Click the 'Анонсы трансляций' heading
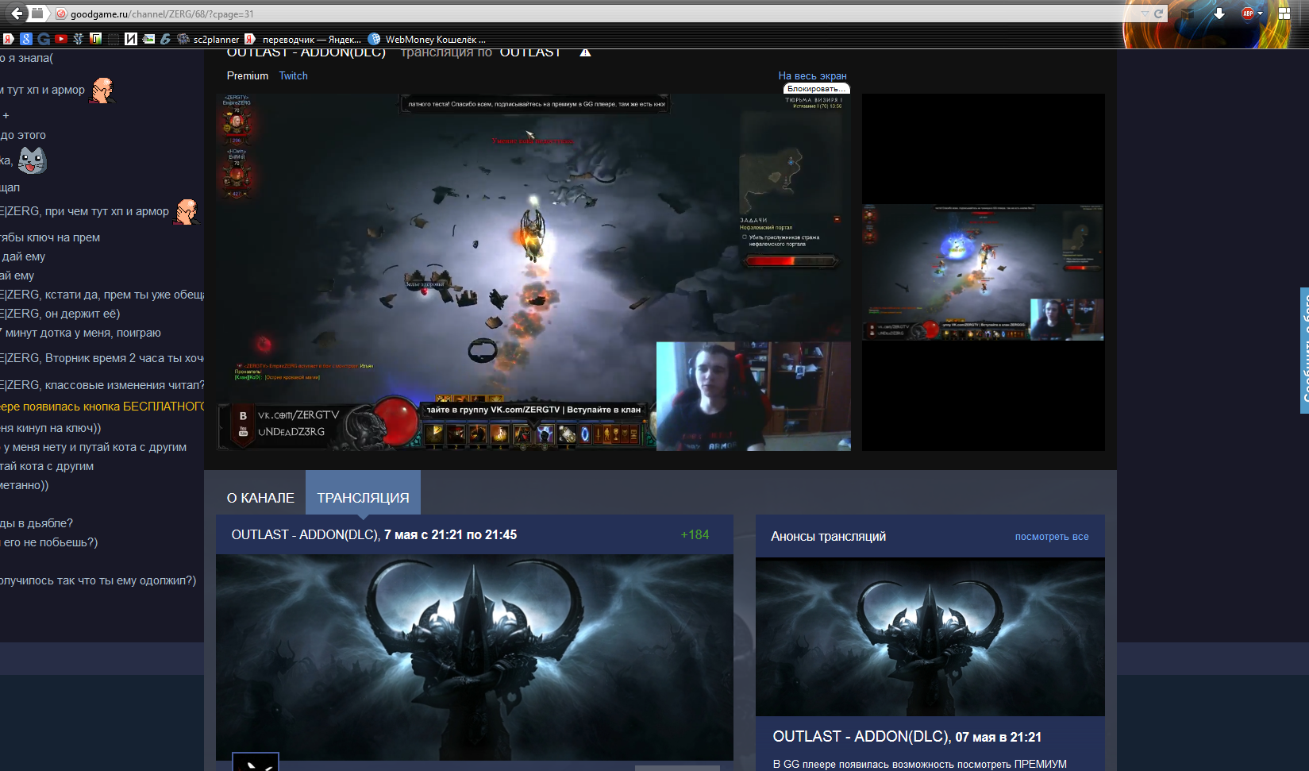This screenshot has height=771, width=1309. click(x=828, y=537)
